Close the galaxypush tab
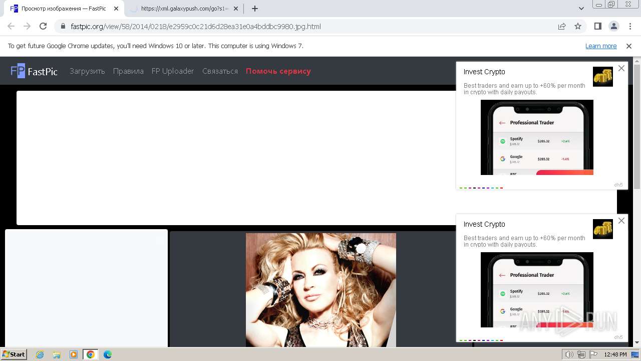The width and height of the screenshot is (641, 361). coord(236,9)
